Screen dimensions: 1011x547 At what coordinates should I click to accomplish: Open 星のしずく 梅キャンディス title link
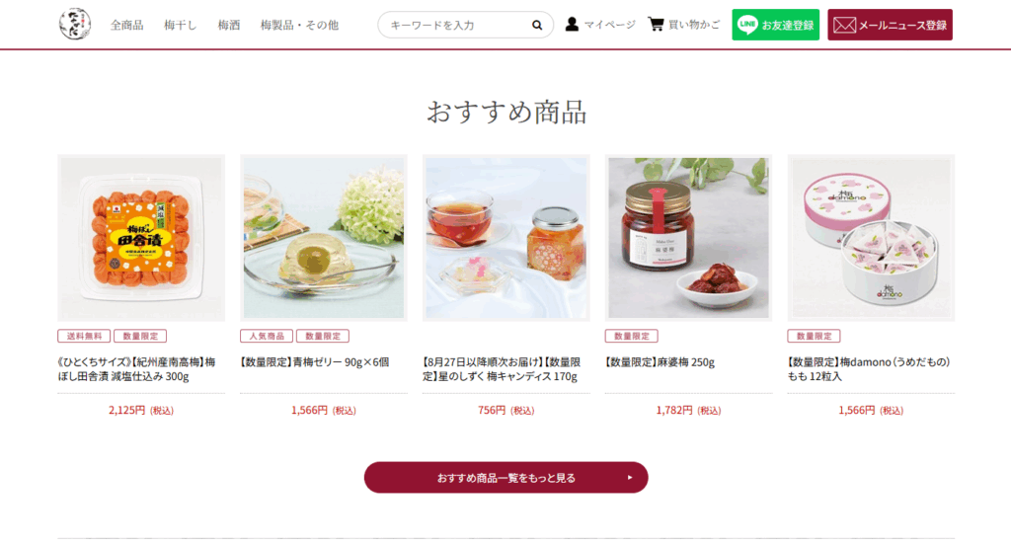tap(502, 369)
